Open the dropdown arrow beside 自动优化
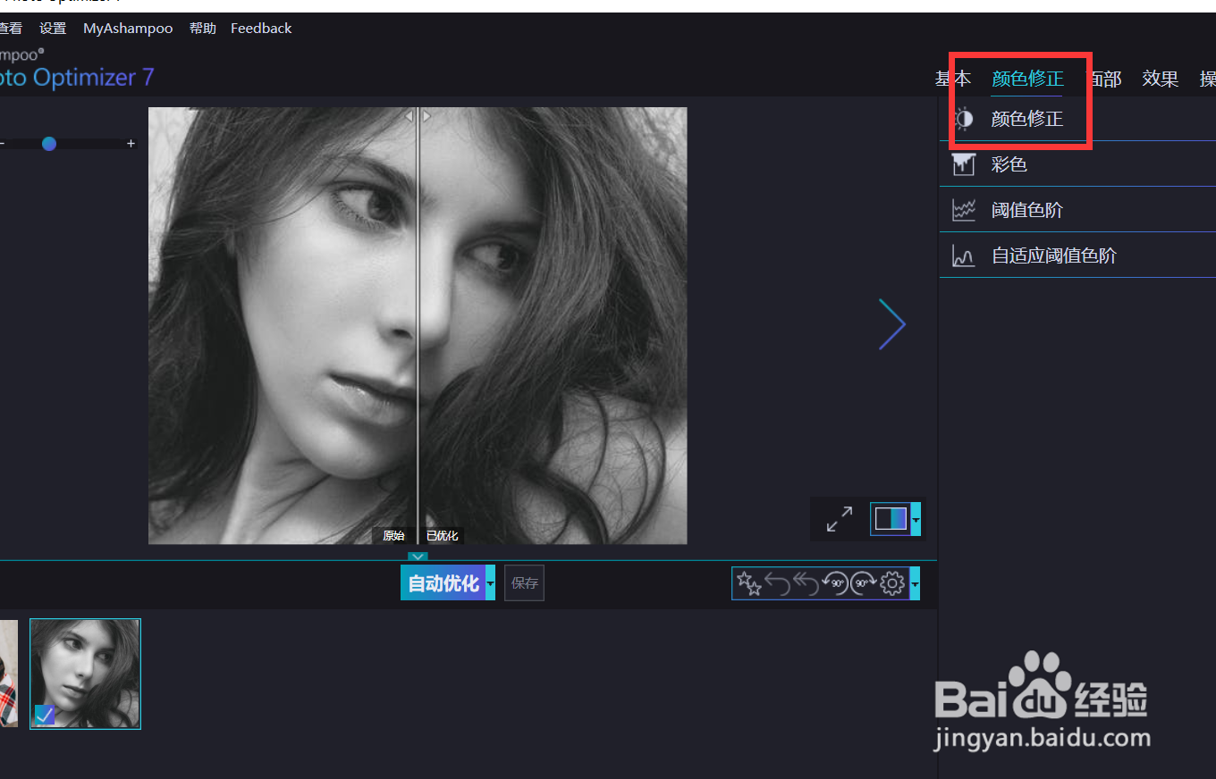Viewport: 1216px width, 779px height. (490, 583)
